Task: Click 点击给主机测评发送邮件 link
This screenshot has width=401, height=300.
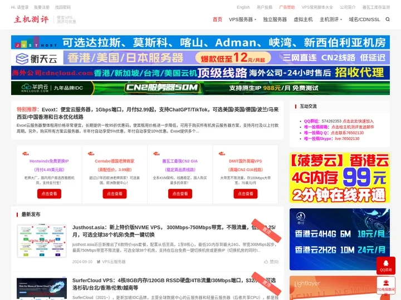Action: [x=353, y=127]
